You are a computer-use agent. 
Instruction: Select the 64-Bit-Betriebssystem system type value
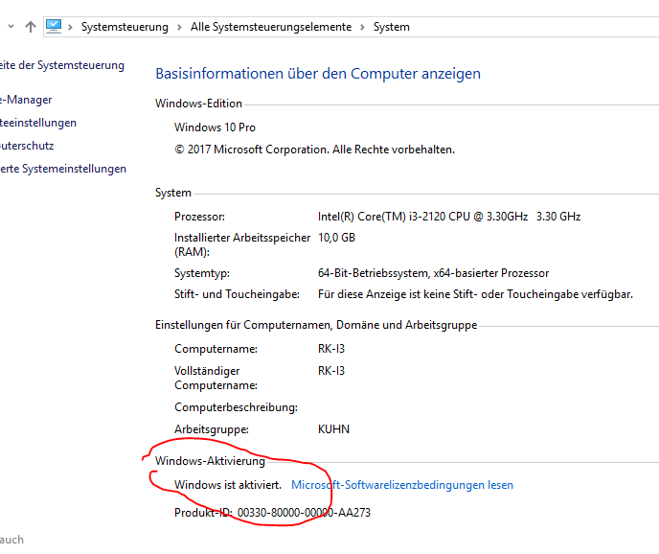pyautogui.click(x=433, y=273)
